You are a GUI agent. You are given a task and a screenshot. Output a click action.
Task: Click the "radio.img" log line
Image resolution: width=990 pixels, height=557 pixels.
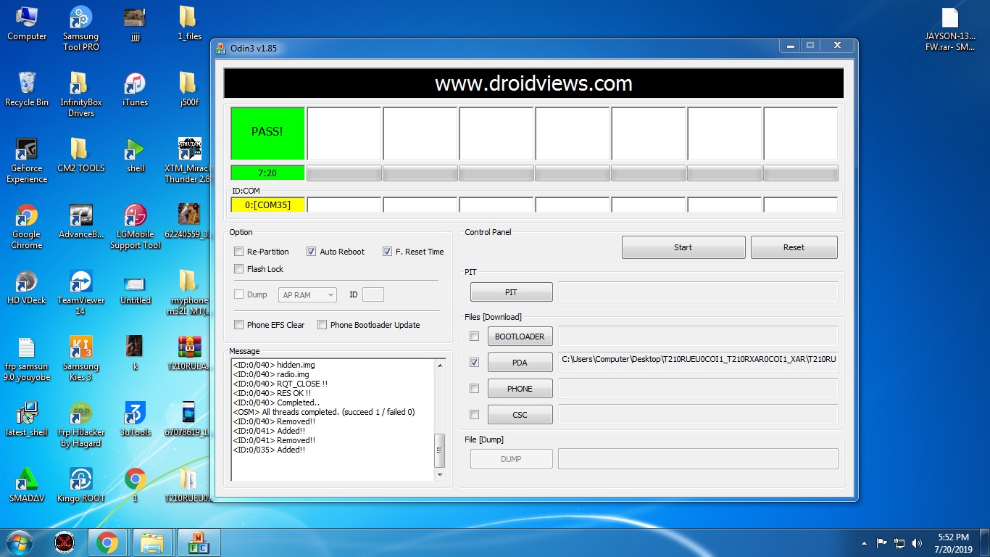(x=270, y=374)
